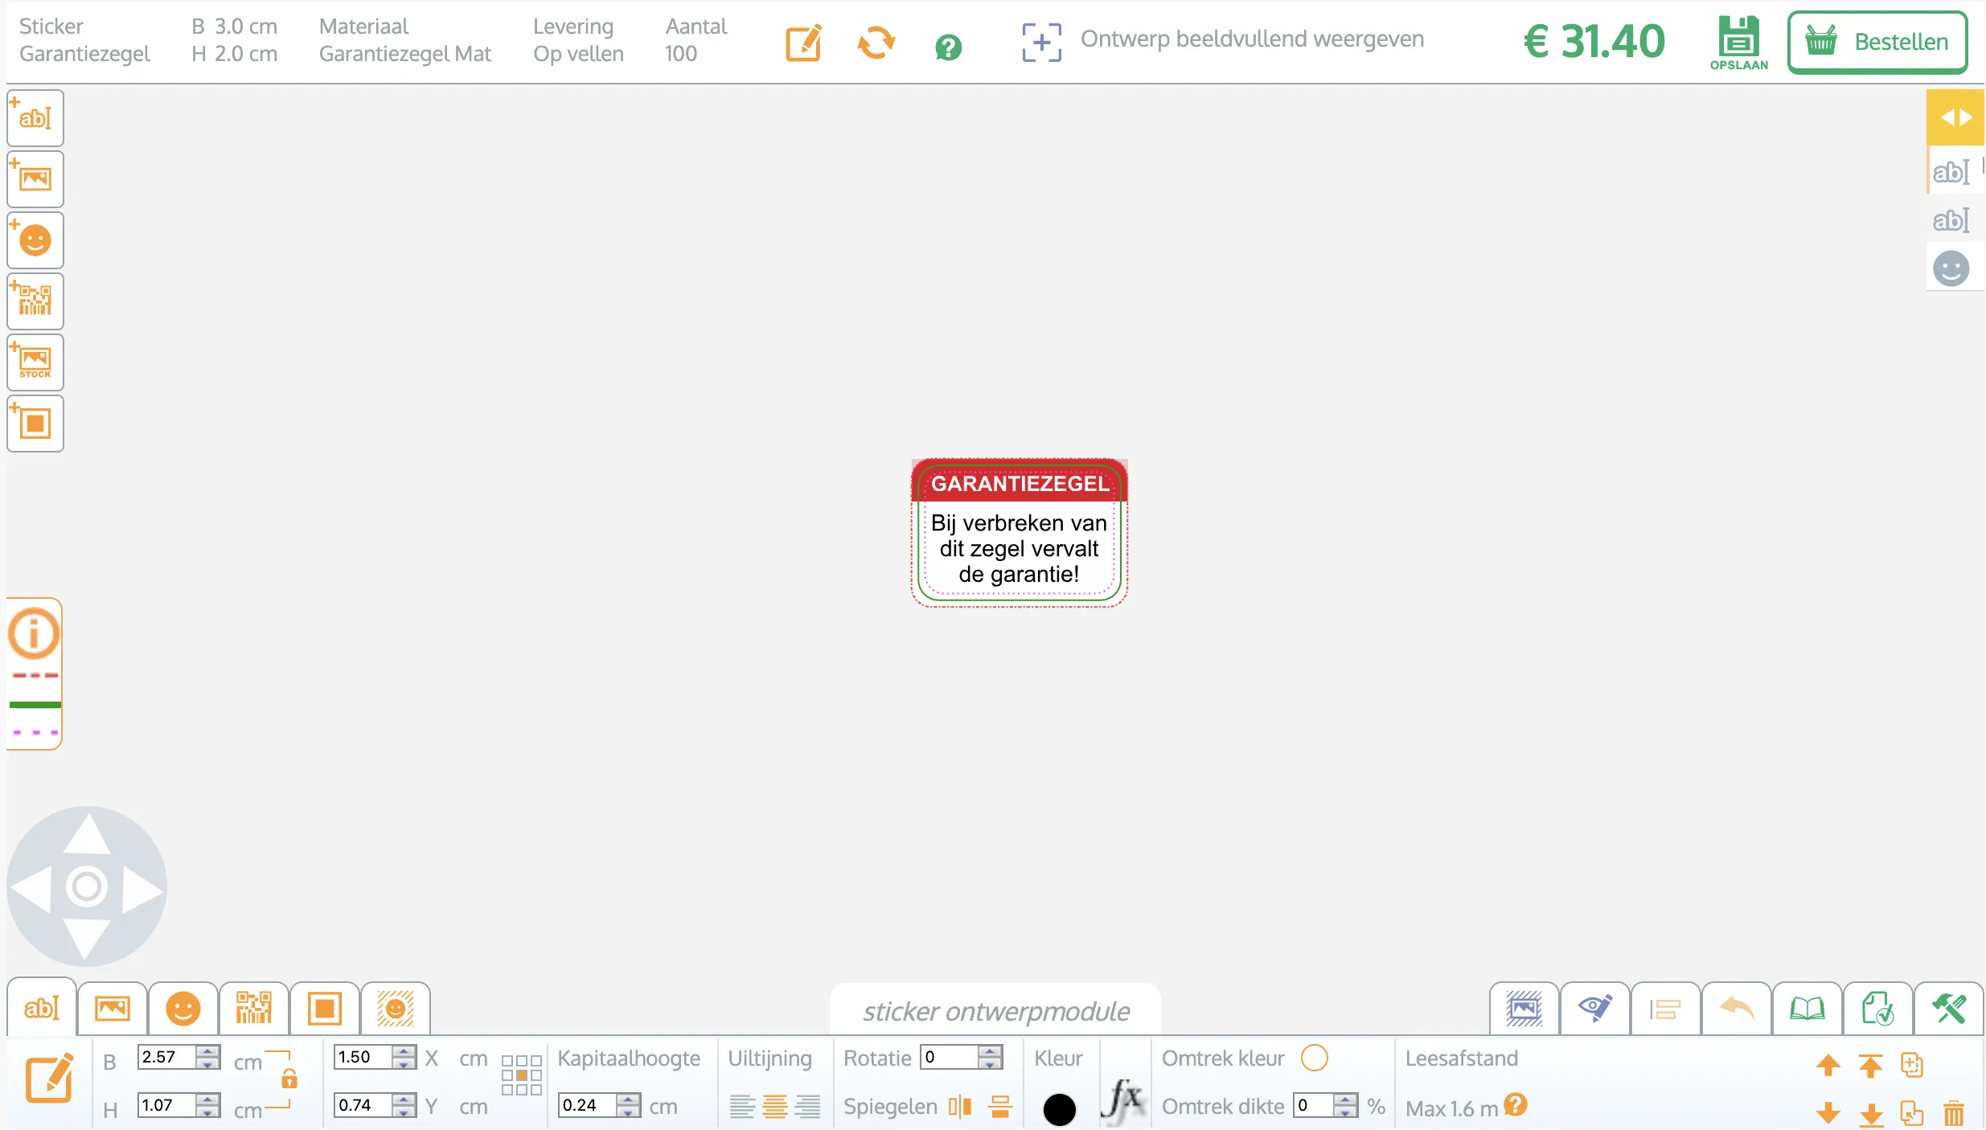Increase the Omtrek dikte value
The height and width of the screenshot is (1130, 1986).
coord(1345,1099)
